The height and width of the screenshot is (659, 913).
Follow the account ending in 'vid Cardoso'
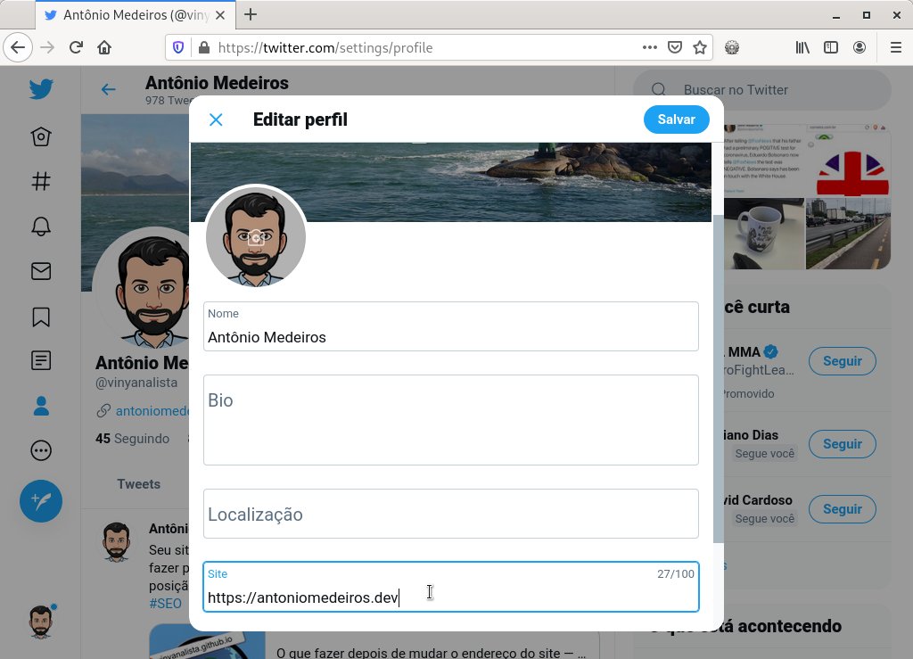click(x=842, y=509)
